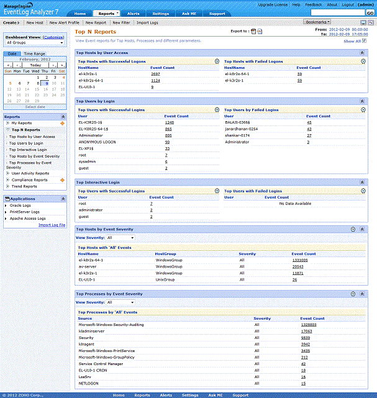
Task: Click the export icon next to PDF
Action: (x=260, y=31)
